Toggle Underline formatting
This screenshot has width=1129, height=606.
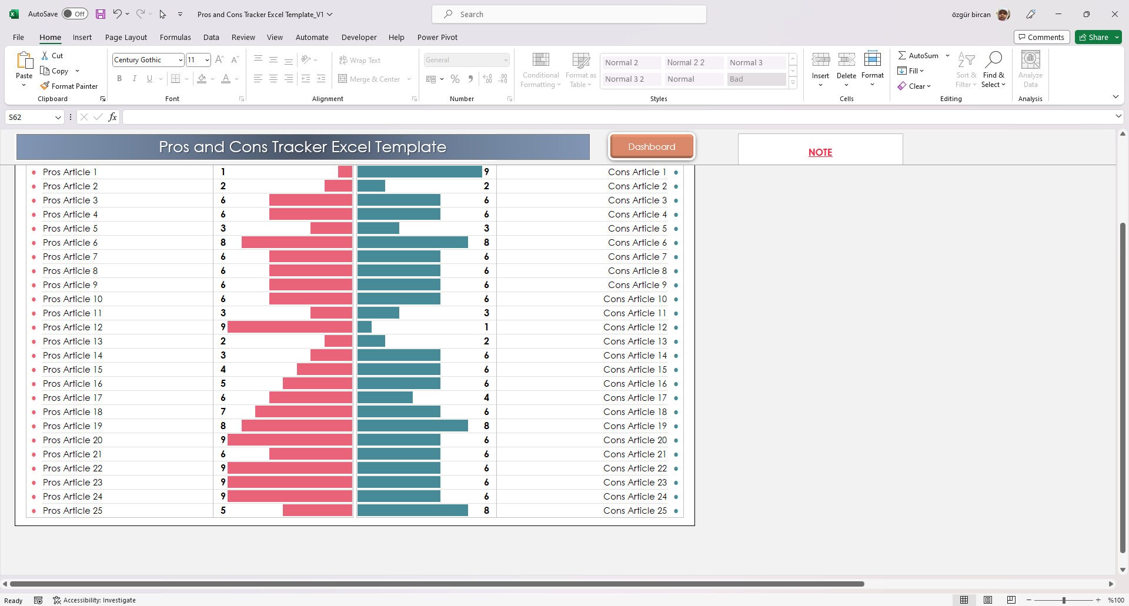pos(149,79)
